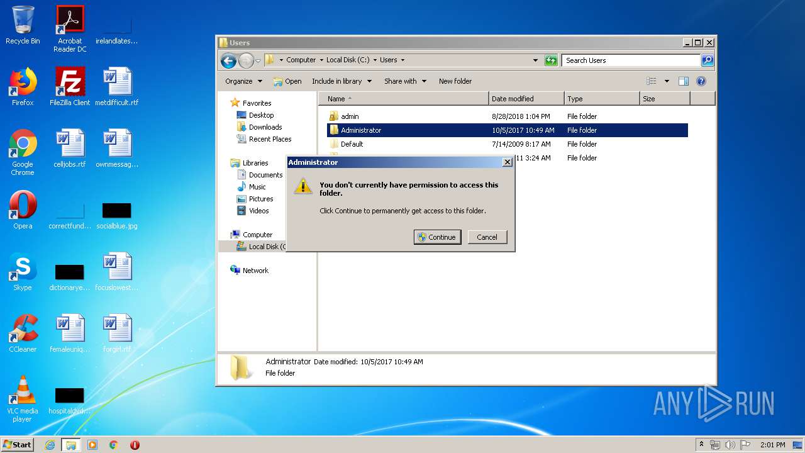Viewport: 805px width, 453px height.
Task: Click into the Search Users field
Action: point(631,60)
